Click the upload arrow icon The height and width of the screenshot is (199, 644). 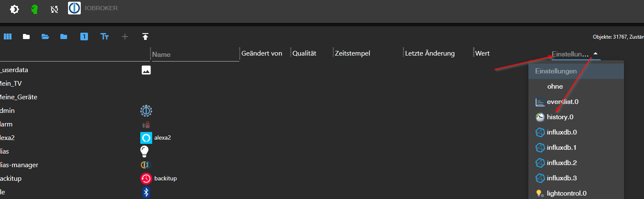(x=145, y=37)
